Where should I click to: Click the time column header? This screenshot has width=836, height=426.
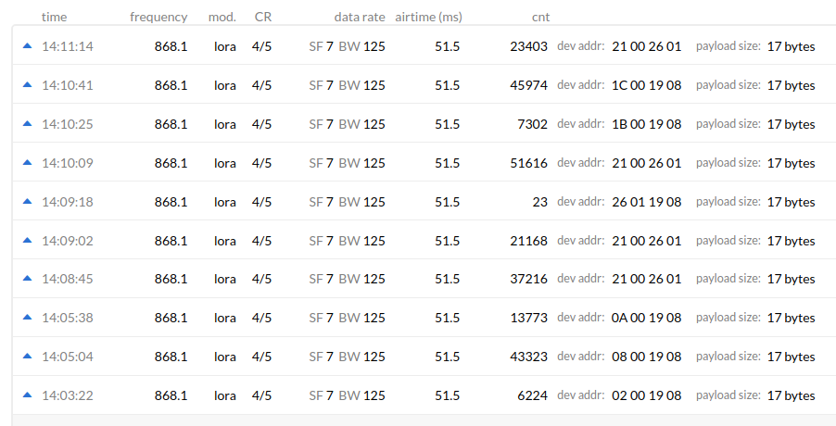coord(55,17)
